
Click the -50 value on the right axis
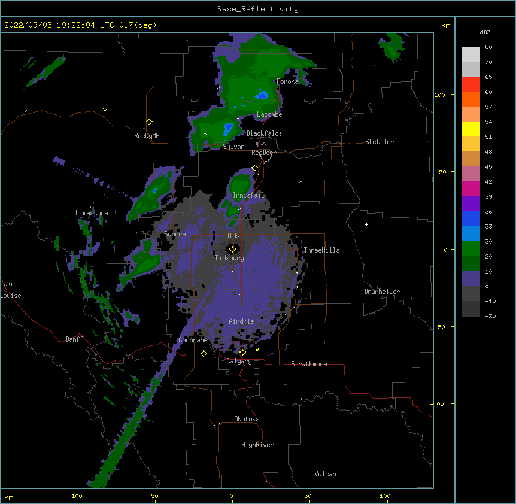439,327
